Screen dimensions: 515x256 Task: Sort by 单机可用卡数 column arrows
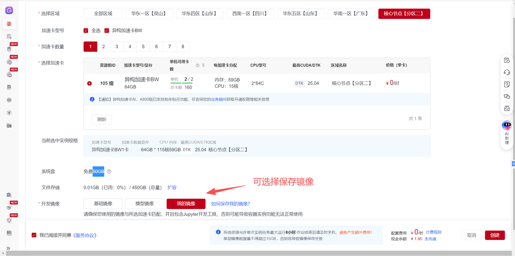[x=203, y=66]
